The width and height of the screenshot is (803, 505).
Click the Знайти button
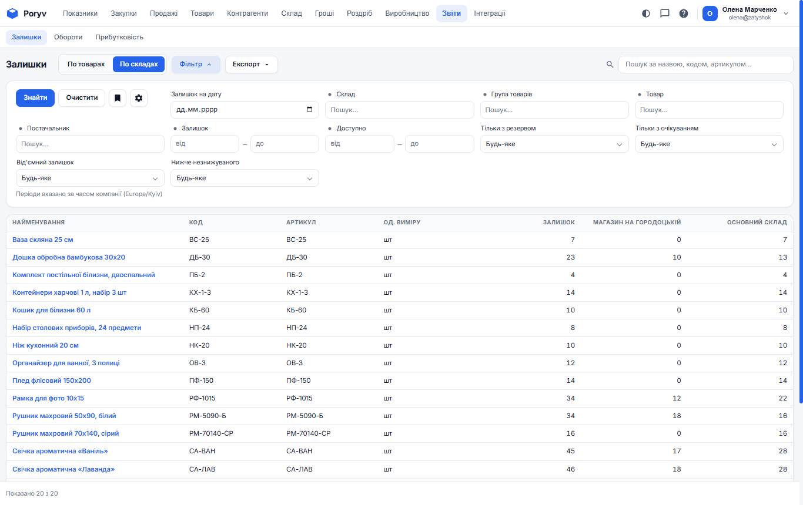(x=35, y=98)
